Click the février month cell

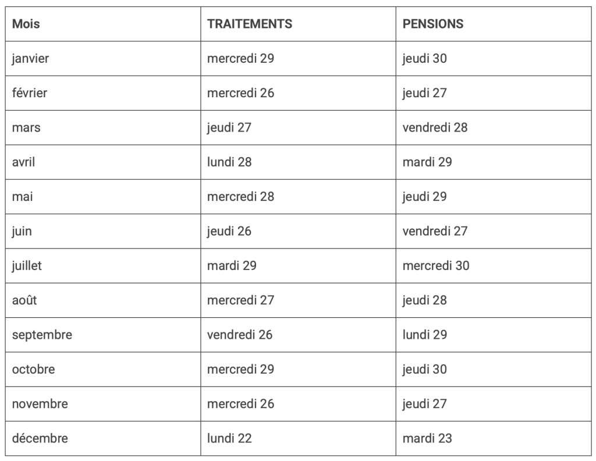[x=29, y=93]
